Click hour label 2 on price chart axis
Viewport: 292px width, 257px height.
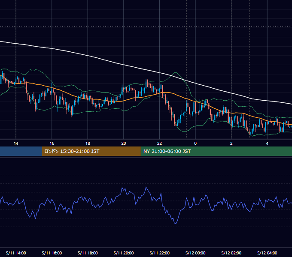231,143
